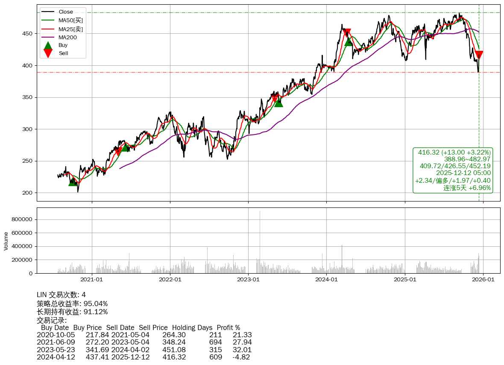Click the 策略总收益率 95.04% text line
Image resolution: width=504 pixels, height=365 pixels.
coord(72,304)
